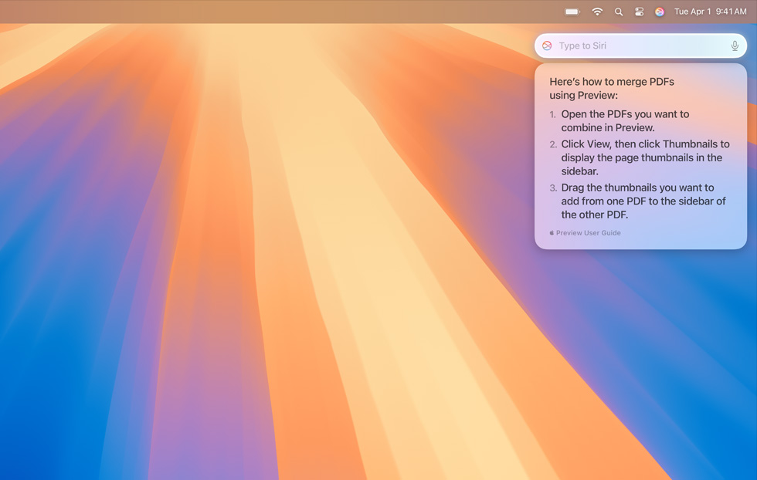Open the Preview User Guide link

click(x=589, y=232)
